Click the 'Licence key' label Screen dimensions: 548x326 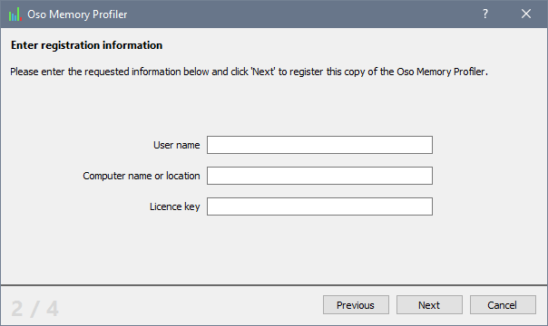coord(175,206)
